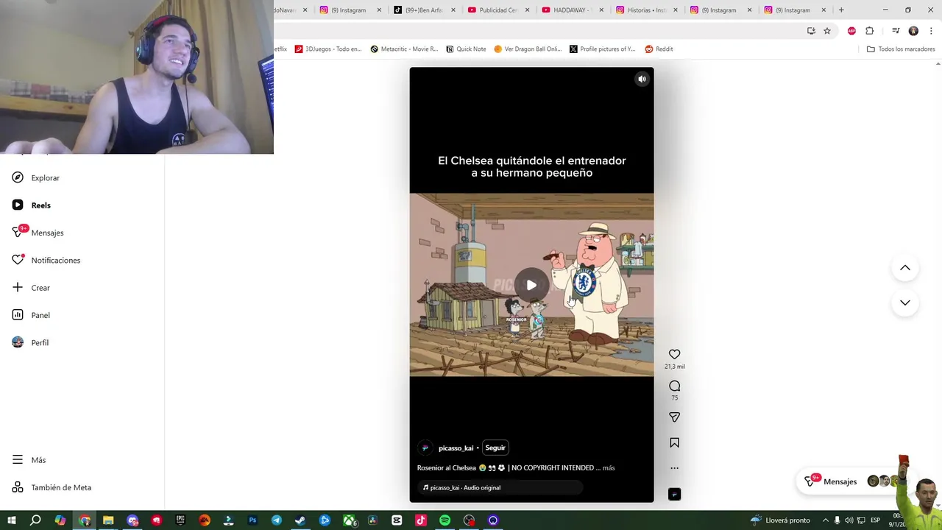Share the reel via paper plane
942x530 pixels.
point(674,417)
